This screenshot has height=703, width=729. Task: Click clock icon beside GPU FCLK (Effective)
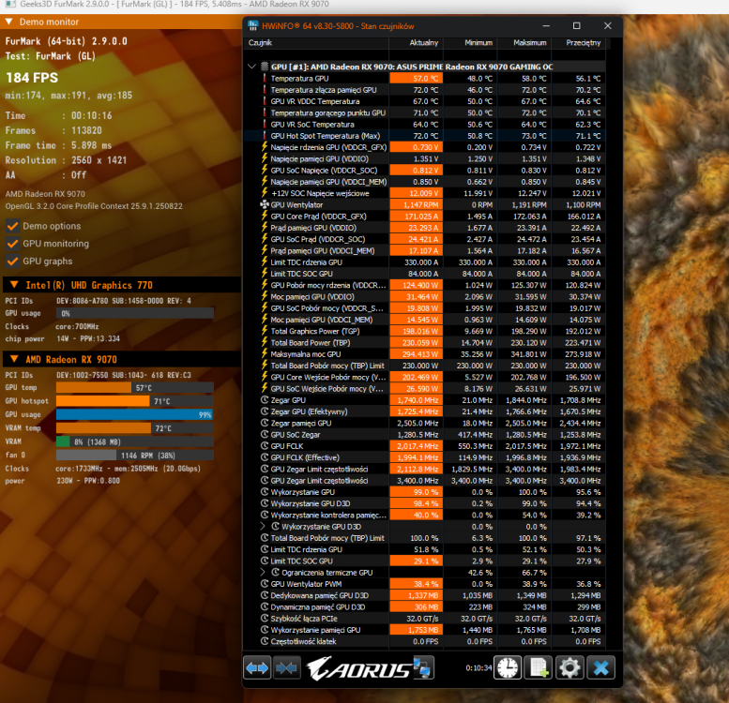point(265,457)
